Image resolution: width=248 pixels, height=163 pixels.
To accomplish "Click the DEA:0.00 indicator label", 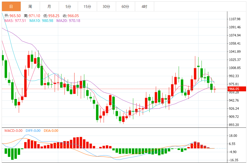I will tap(51, 131).
